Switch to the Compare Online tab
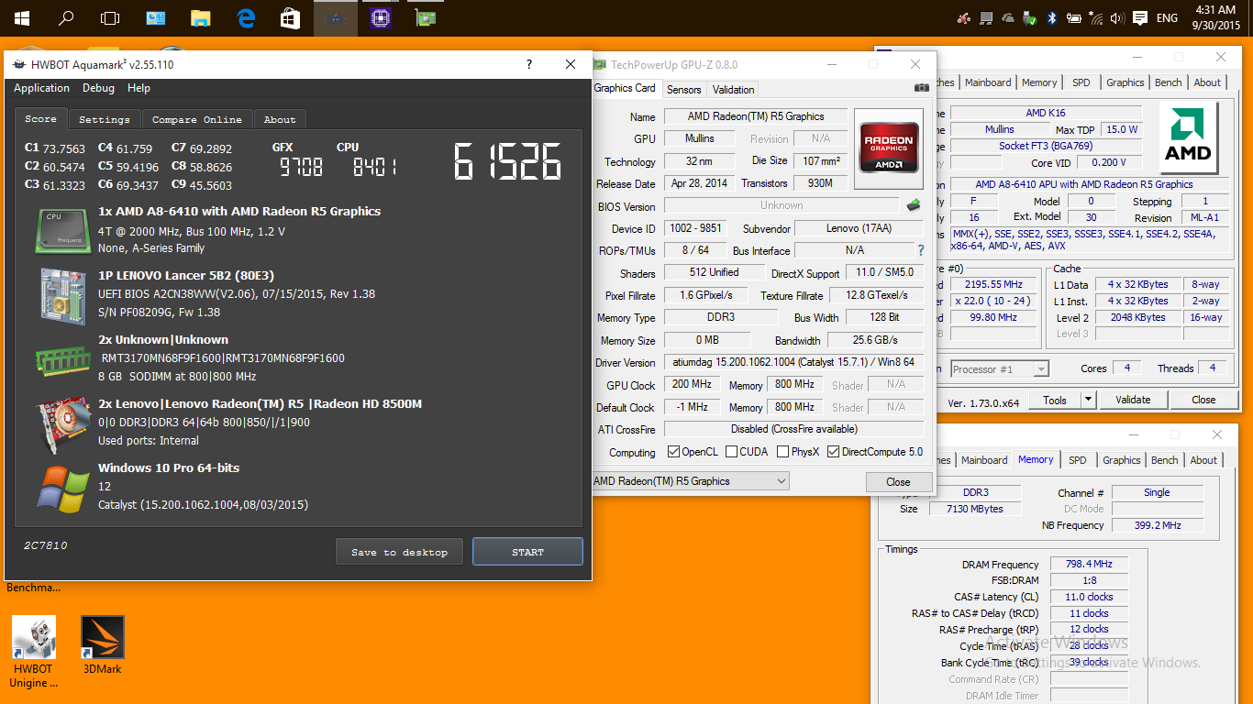 (x=197, y=120)
